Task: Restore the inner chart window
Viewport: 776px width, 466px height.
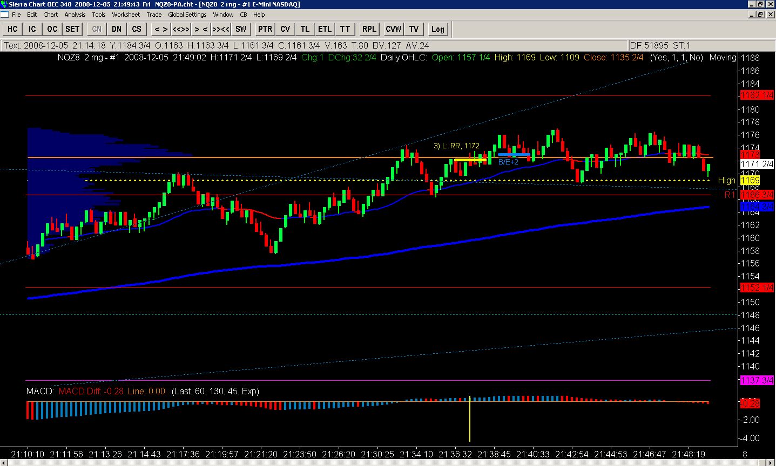Action: coord(761,15)
